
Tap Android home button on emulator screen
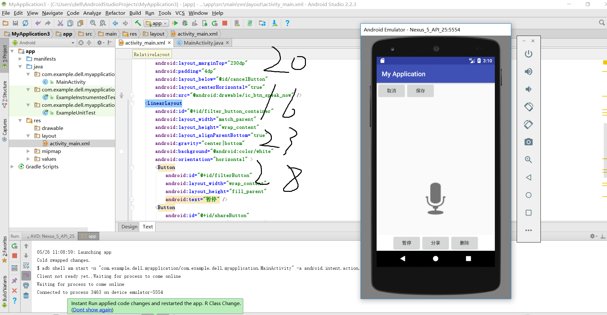click(435, 259)
